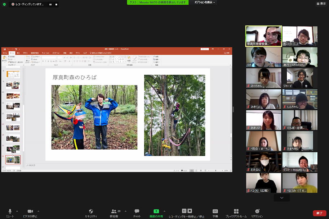Switch layout with the View button
This screenshot has height=219, width=329.
click(320, 4)
